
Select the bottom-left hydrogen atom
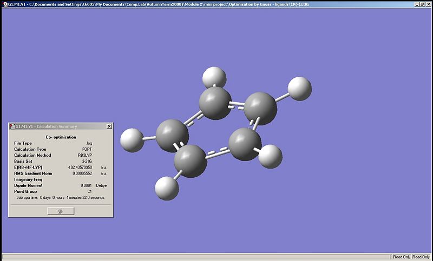(167, 189)
